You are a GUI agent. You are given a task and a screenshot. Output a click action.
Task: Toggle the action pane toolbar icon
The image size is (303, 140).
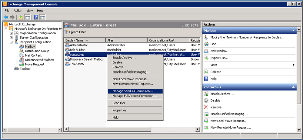[x=42, y=17]
